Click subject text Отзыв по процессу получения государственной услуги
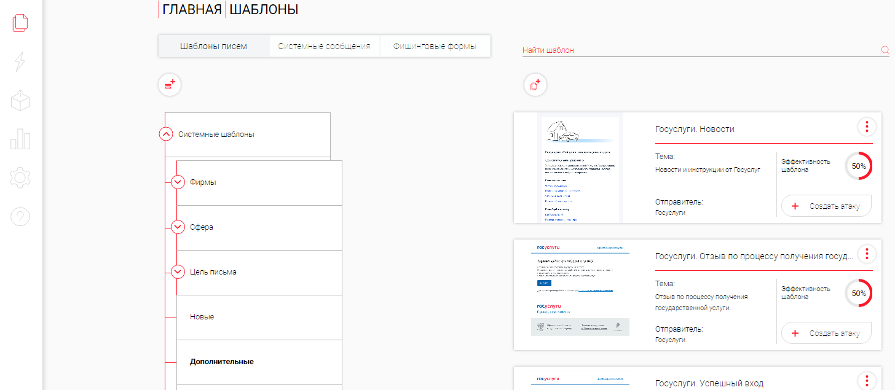Image resolution: width=895 pixels, height=390 pixels. pos(701,302)
